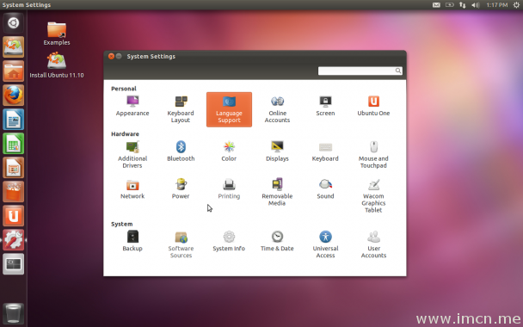Open Ubuntu One from the launcher

coord(14,215)
